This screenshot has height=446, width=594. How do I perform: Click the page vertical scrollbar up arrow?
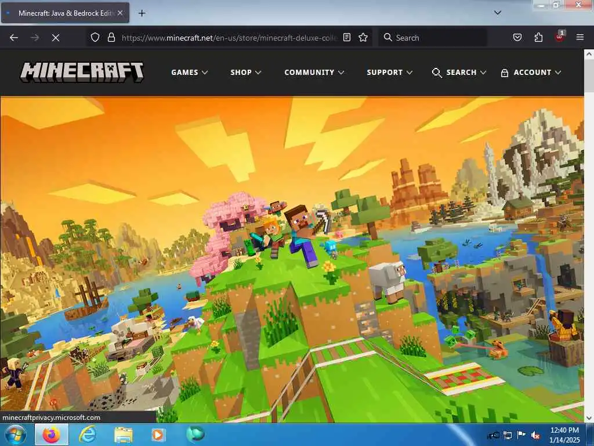click(589, 54)
